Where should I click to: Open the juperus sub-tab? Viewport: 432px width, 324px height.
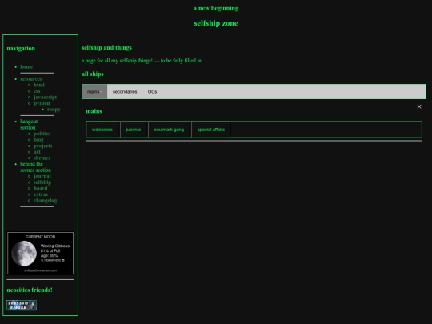134,130
